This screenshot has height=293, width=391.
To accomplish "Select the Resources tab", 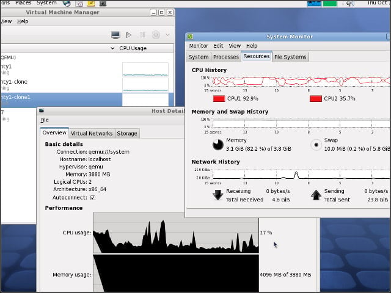I will [x=257, y=56].
